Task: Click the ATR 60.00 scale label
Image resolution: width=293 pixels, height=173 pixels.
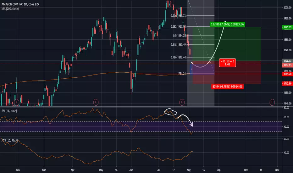Action: coord(286,139)
